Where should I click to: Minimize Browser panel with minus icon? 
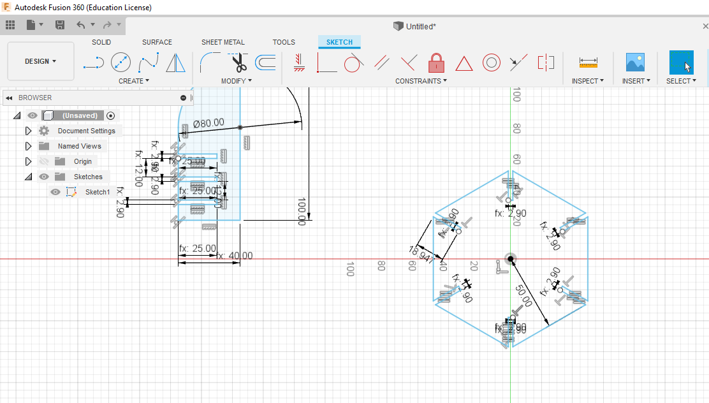[x=183, y=98]
